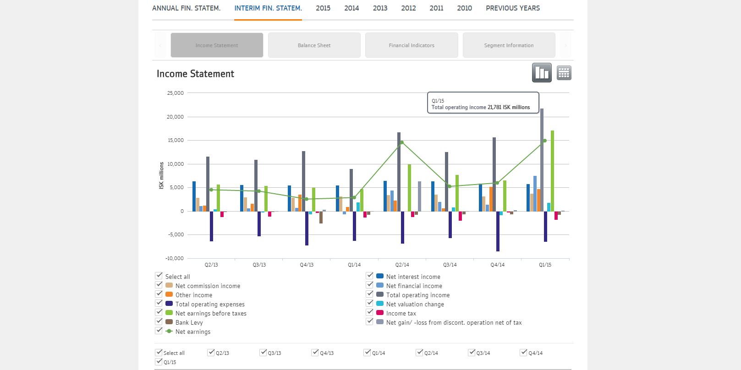Click the Net valuation change cyan legend icon
Screen dimensions: 741x370
coord(379,304)
